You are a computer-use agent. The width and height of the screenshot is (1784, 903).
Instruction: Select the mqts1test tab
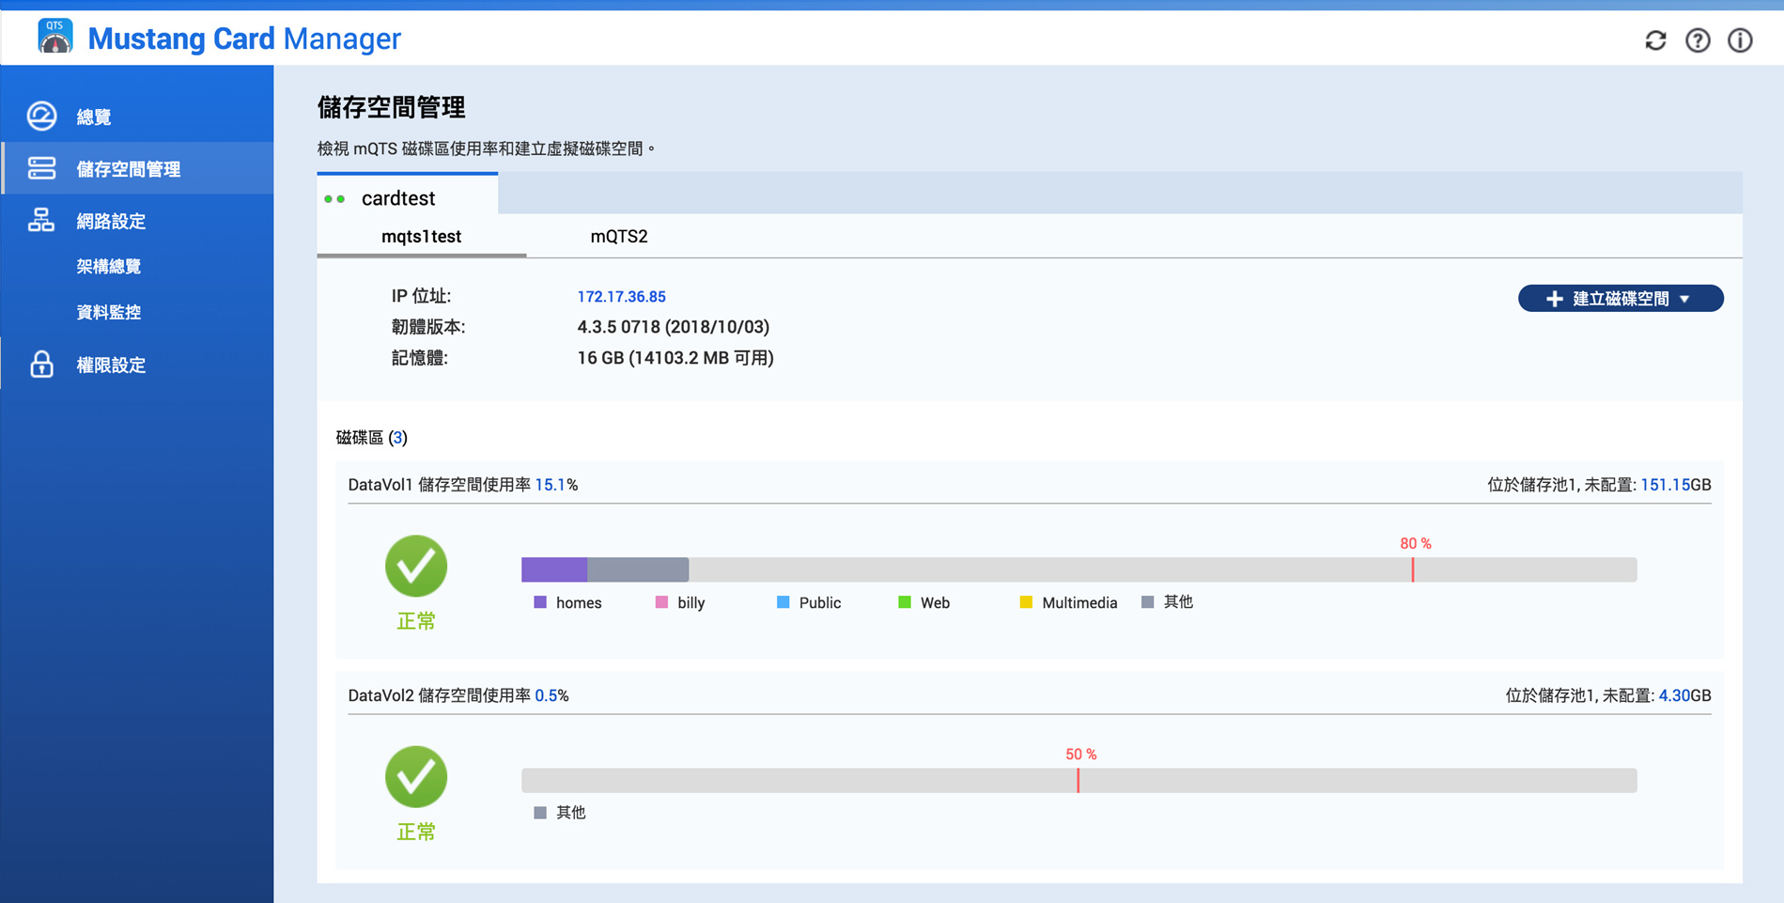pos(421,237)
